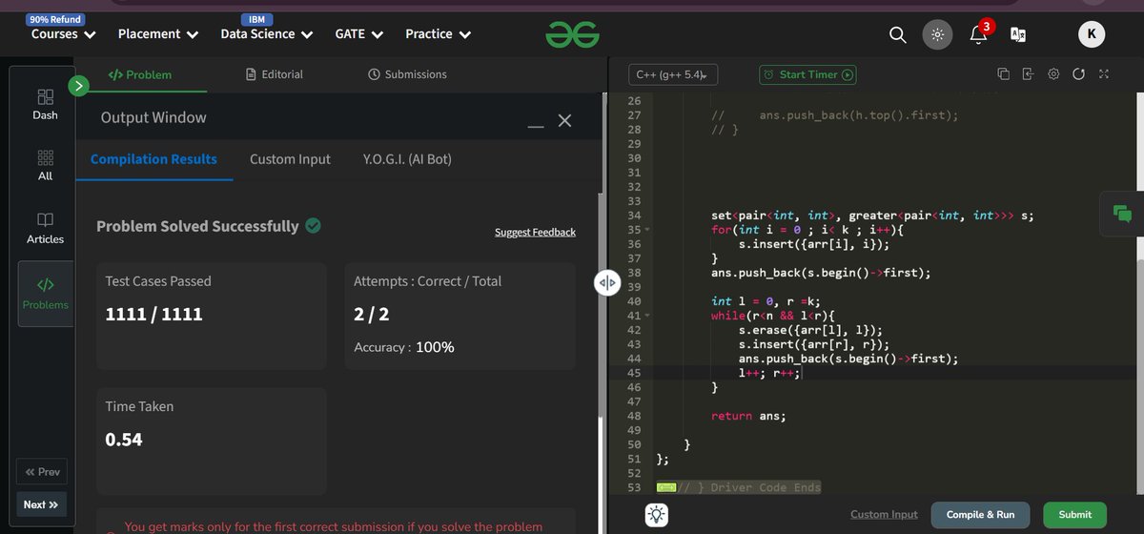1144x534 pixels.
Task: Click the '2 / 2' attempts value
Action: point(372,314)
